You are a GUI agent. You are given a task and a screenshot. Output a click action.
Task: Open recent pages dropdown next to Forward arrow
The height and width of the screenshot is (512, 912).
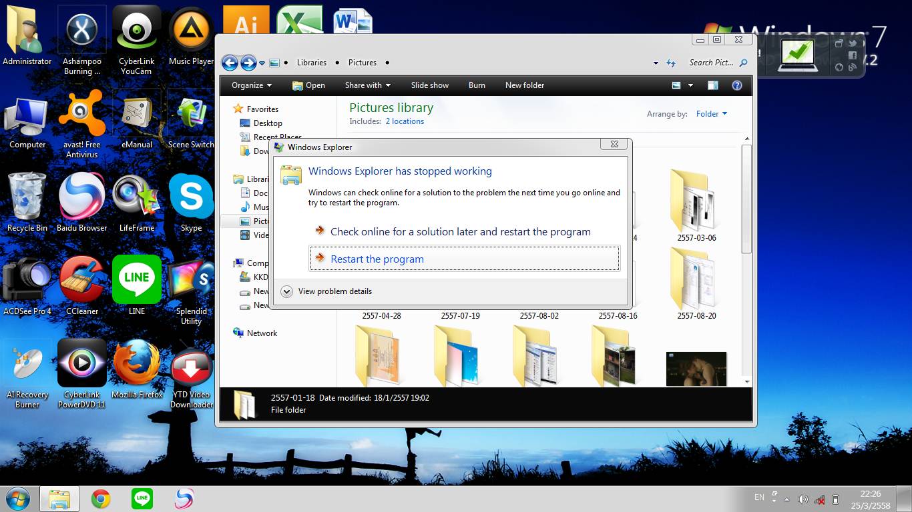coord(262,63)
